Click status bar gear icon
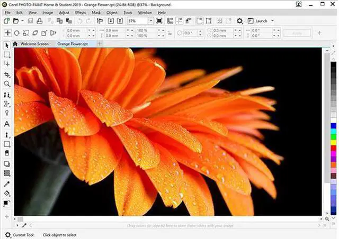Screen dimensions: 339x239 tap(8, 235)
